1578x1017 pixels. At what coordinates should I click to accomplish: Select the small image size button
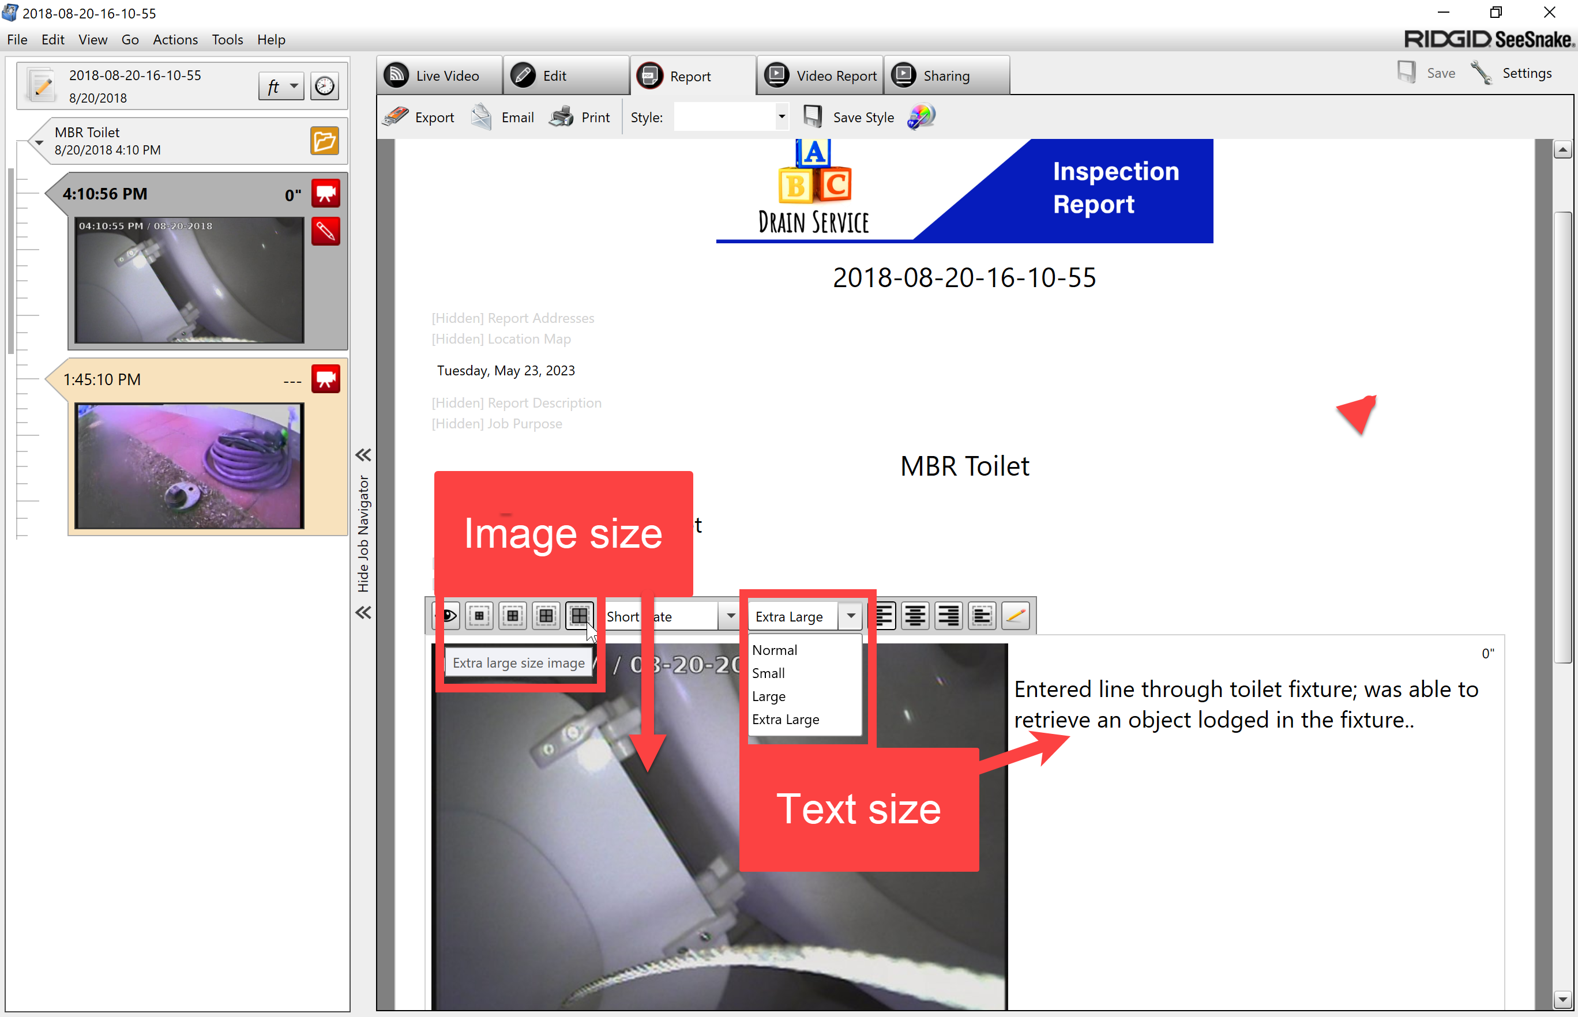click(479, 616)
